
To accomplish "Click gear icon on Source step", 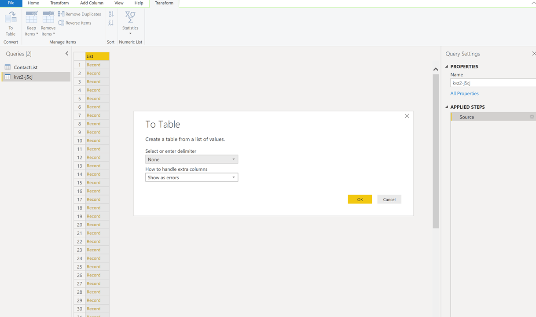I will 532,117.
